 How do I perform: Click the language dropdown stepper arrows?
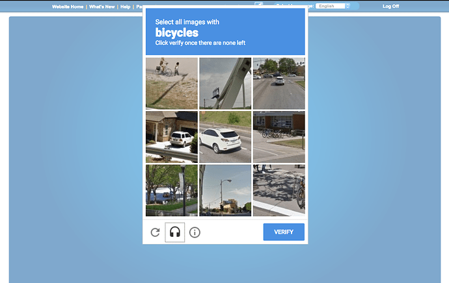347,6
